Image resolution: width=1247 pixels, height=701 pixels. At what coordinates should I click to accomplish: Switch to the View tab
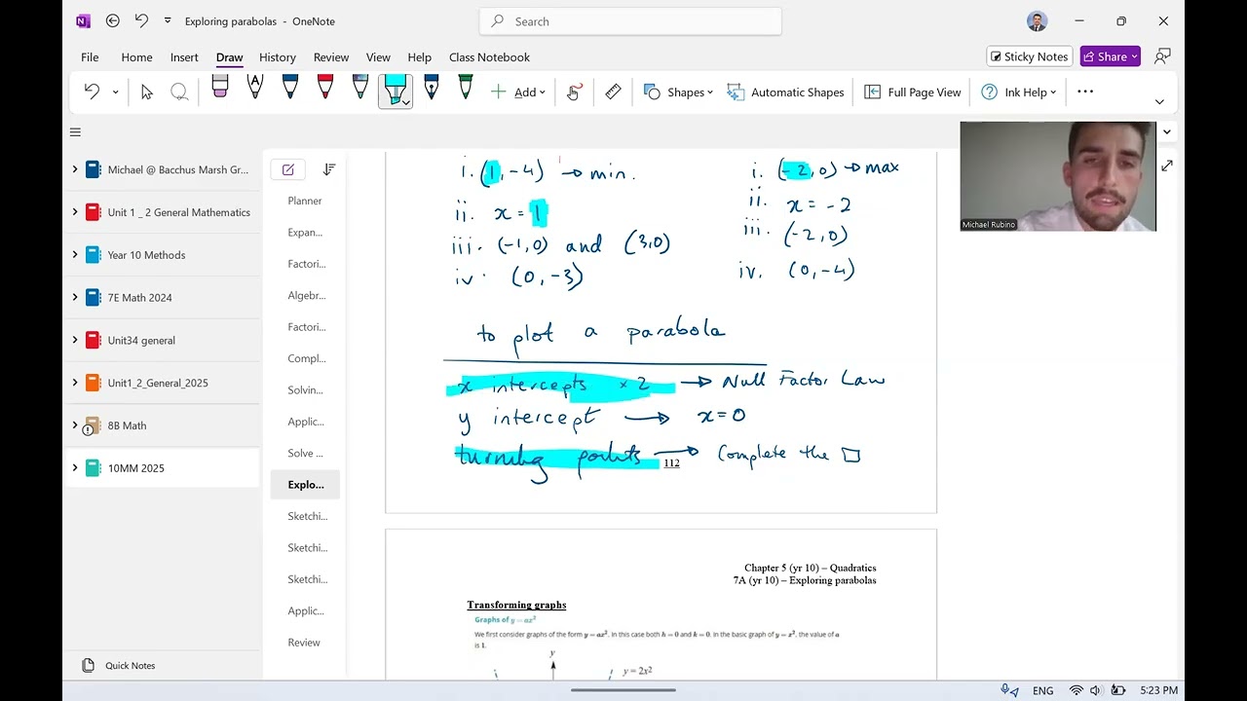(378, 57)
